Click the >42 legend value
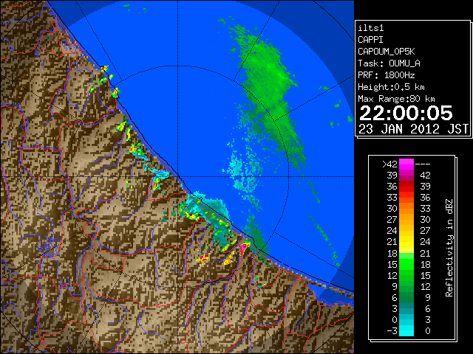 389,164
